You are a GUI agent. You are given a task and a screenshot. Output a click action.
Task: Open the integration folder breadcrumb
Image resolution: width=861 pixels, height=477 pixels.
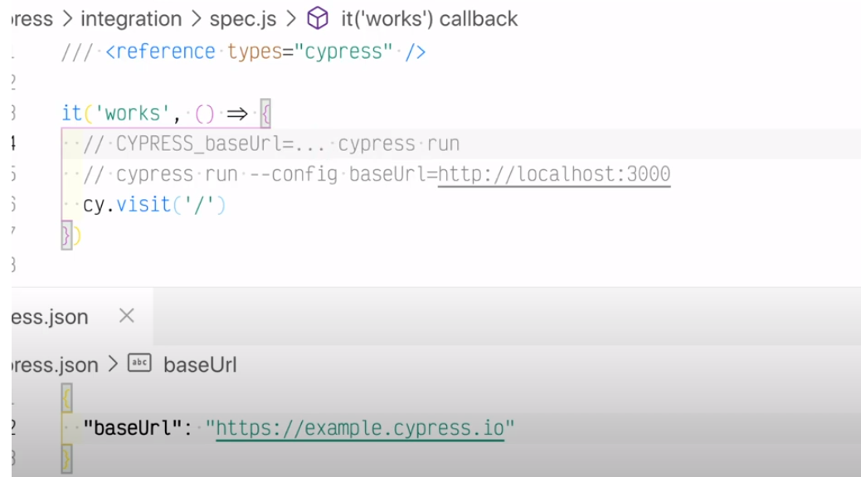(x=131, y=18)
